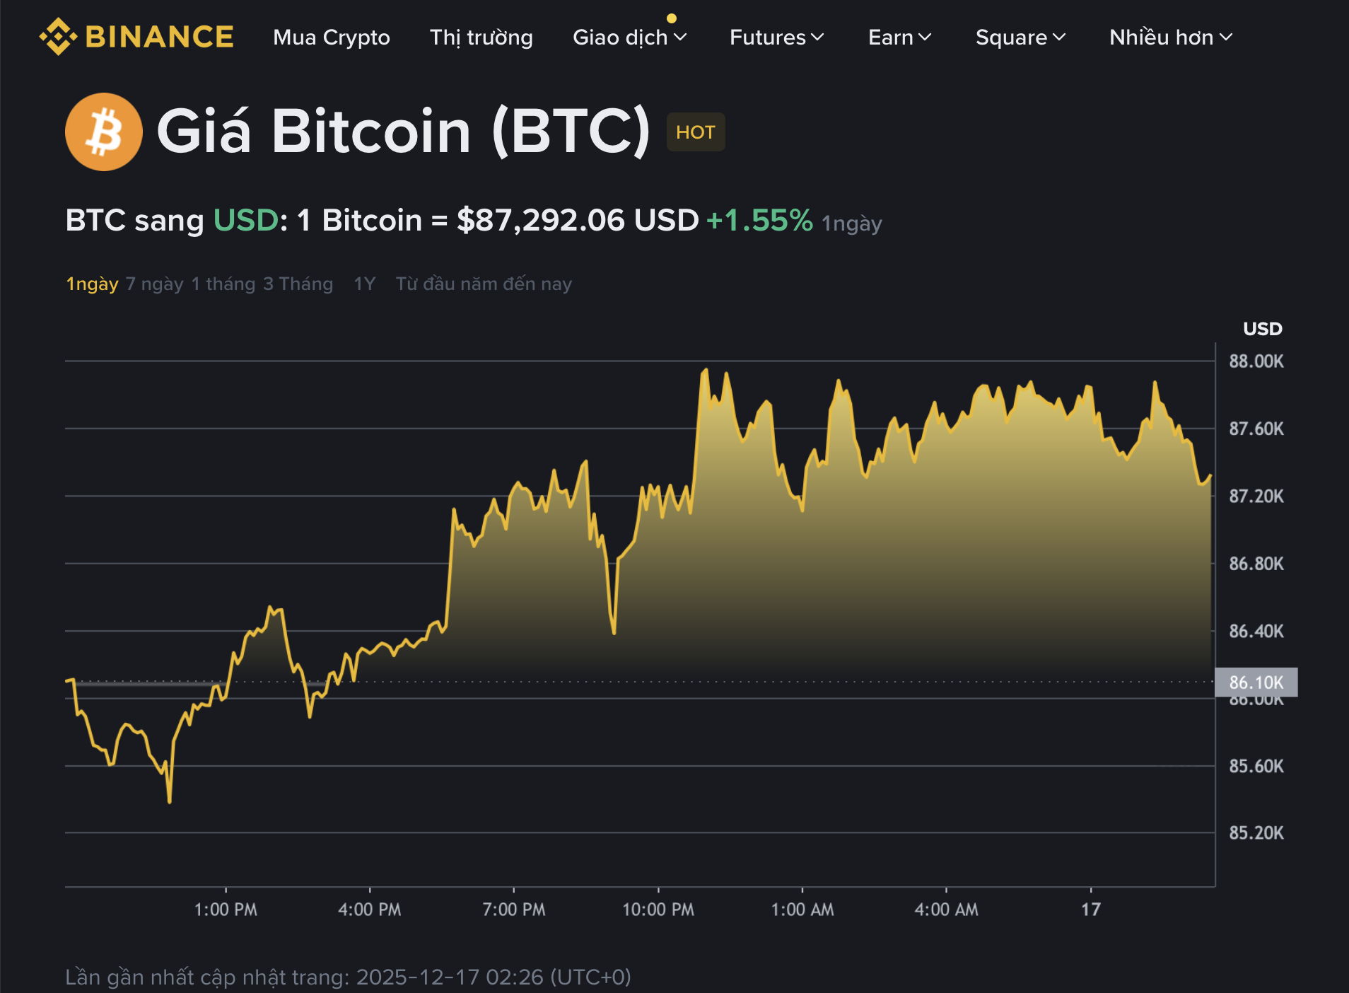Screen dimensions: 1349x993
Task: Expand the Futures dropdown menu
Action: coord(768,37)
